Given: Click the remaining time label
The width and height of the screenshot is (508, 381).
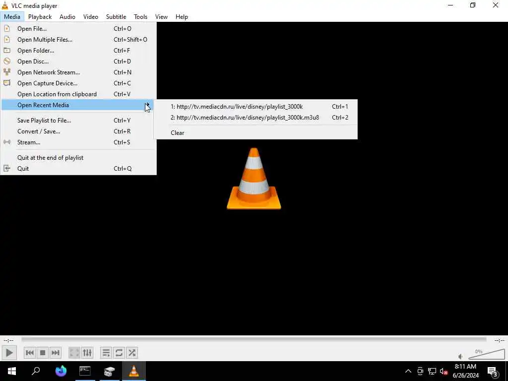Looking at the screenshot, I should coord(499,340).
